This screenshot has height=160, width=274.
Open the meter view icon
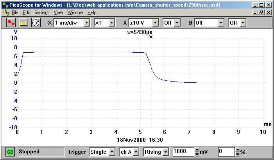coord(36,23)
